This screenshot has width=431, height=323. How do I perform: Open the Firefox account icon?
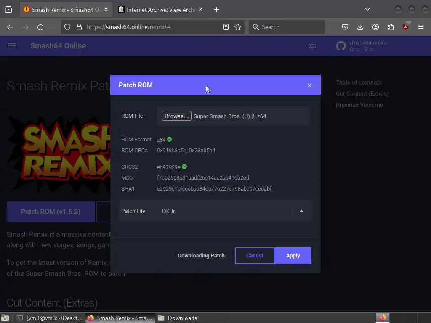[375, 27]
